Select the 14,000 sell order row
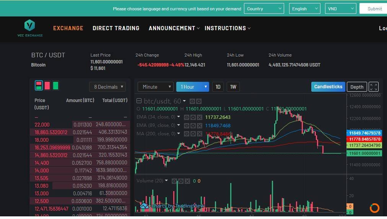This screenshot has width=387, height=219. [80, 170]
